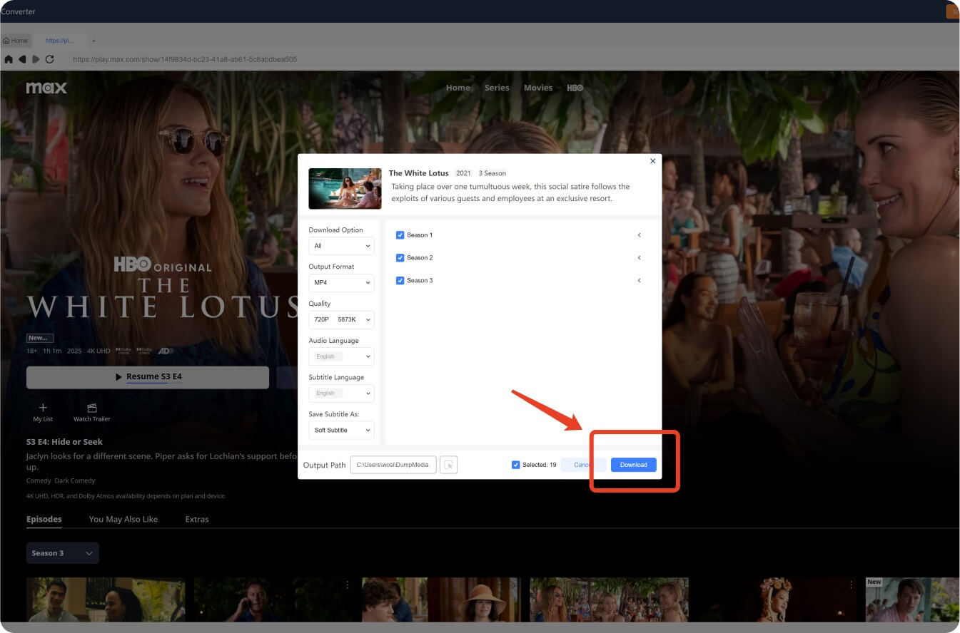960x633 pixels.
Task: Click The White Lotus title in the dialog
Action: pyautogui.click(x=418, y=173)
